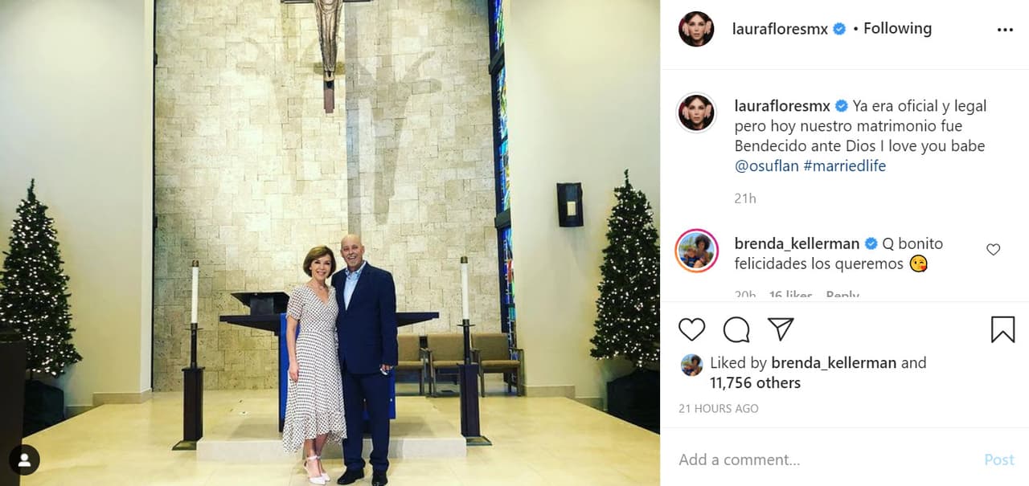Viewport: 1029px width, 486px height.
Task: Click laurafloresmx's profile picture in the header
Action: (696, 29)
